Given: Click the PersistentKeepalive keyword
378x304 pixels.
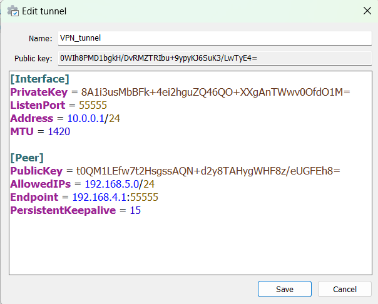Looking at the screenshot, I should point(63,210).
